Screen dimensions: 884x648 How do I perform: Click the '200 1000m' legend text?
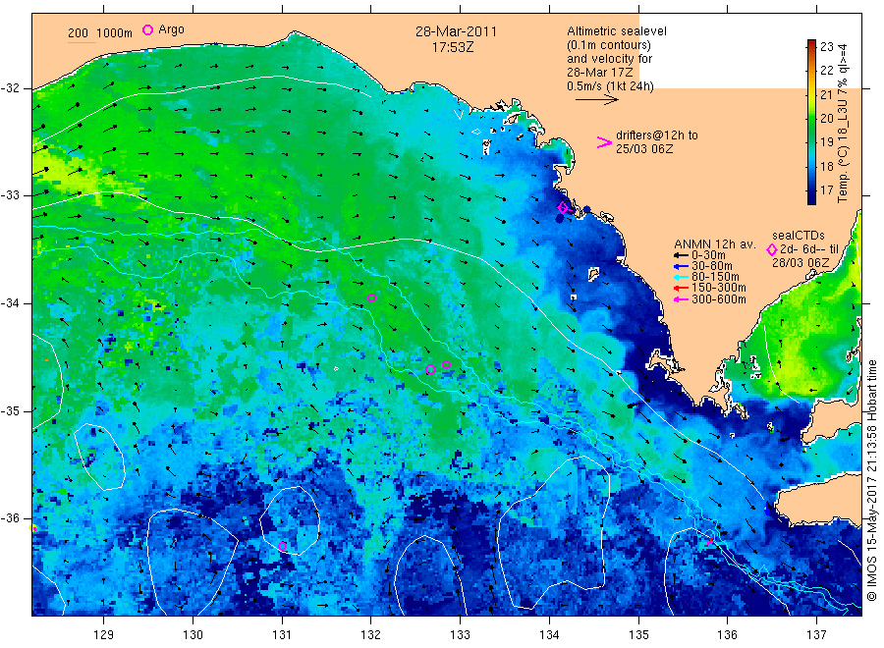100,33
